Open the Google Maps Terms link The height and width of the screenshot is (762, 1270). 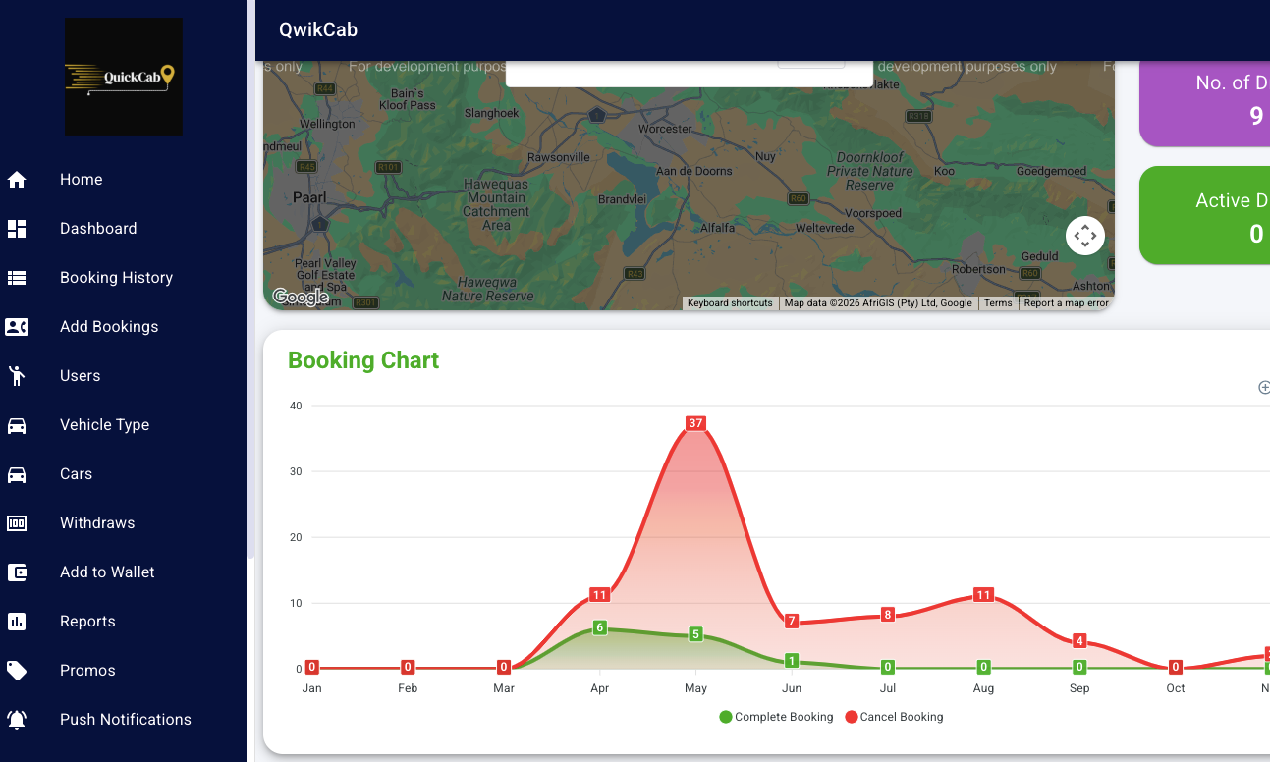998,303
